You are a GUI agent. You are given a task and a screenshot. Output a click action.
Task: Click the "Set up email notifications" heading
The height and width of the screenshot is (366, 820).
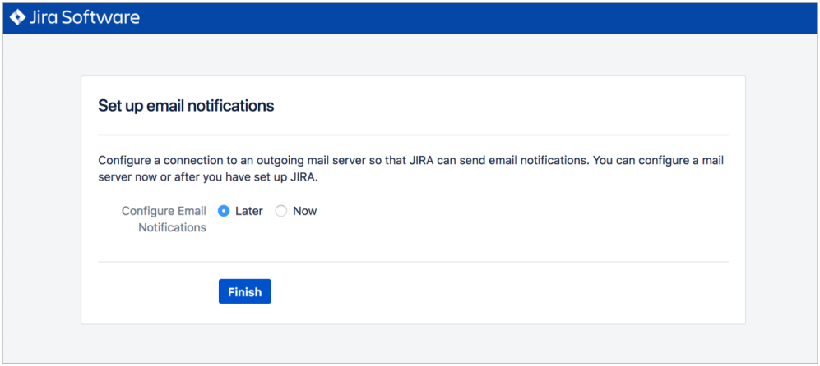[186, 106]
